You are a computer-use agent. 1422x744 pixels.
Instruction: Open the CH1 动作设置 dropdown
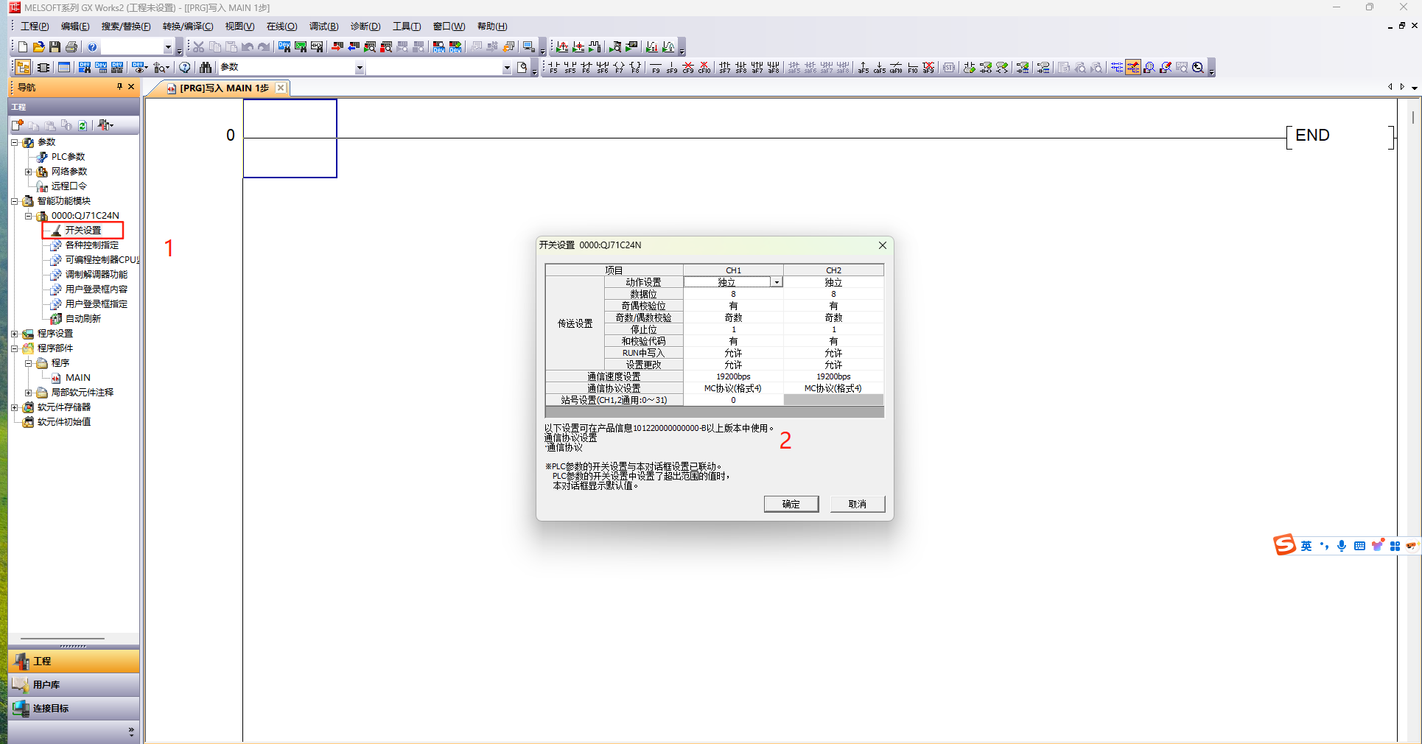(x=776, y=282)
